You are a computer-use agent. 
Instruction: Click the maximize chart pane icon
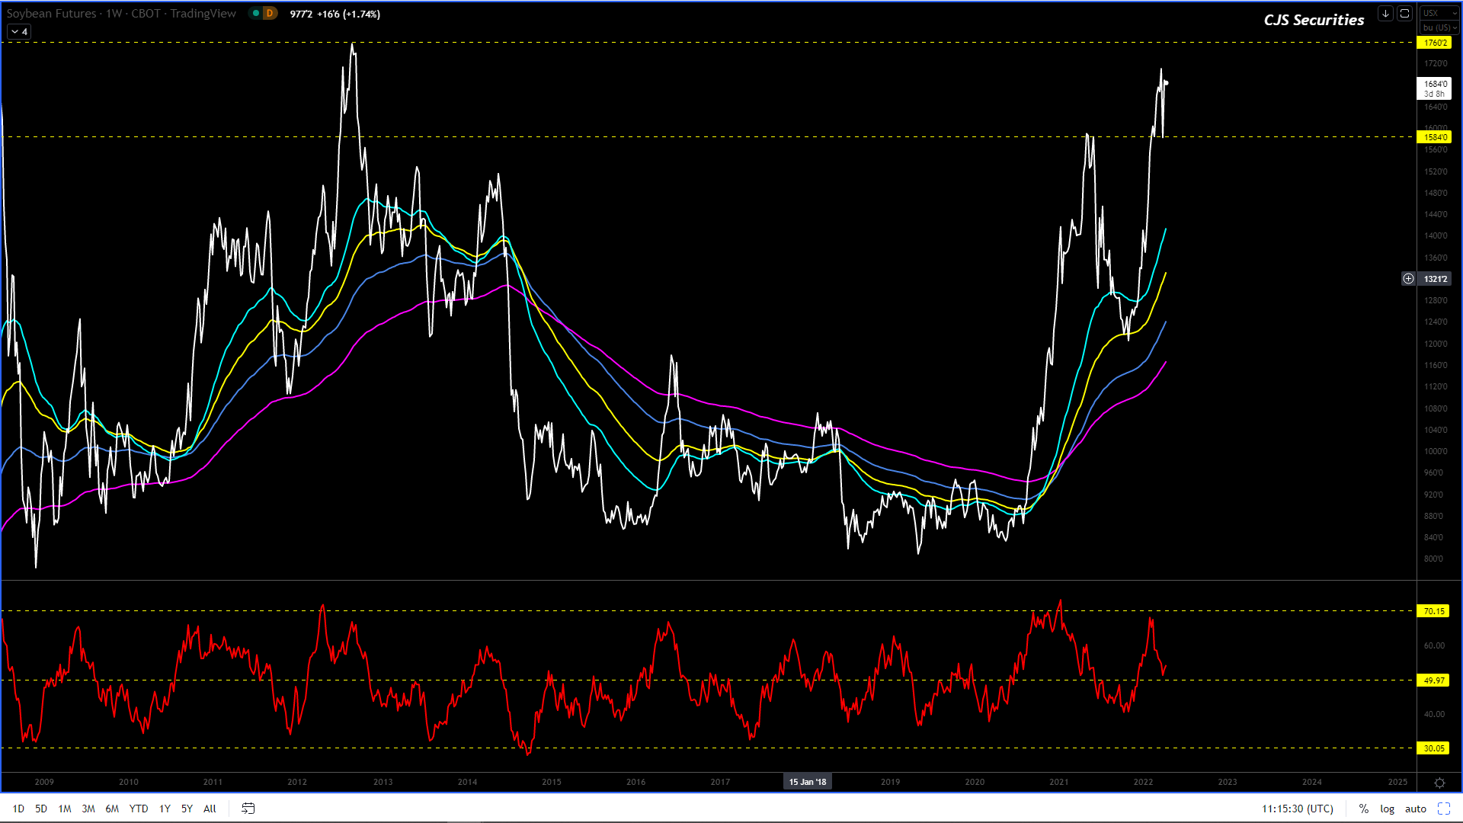pos(1404,14)
